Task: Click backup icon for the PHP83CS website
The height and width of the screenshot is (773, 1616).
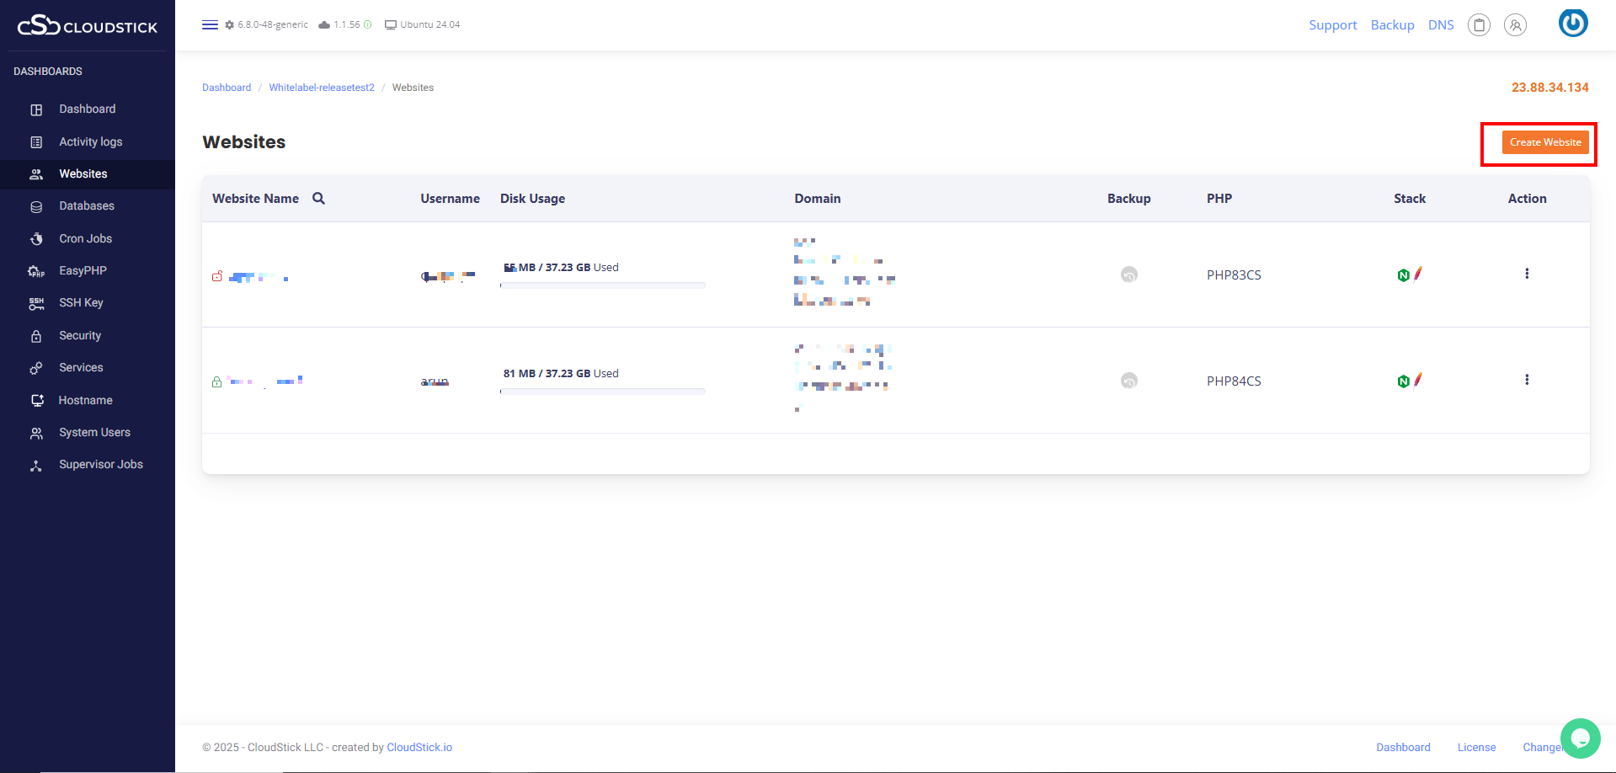Action: click(x=1128, y=275)
